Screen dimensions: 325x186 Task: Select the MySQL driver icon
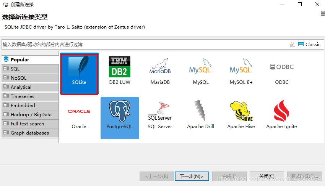[201, 71]
